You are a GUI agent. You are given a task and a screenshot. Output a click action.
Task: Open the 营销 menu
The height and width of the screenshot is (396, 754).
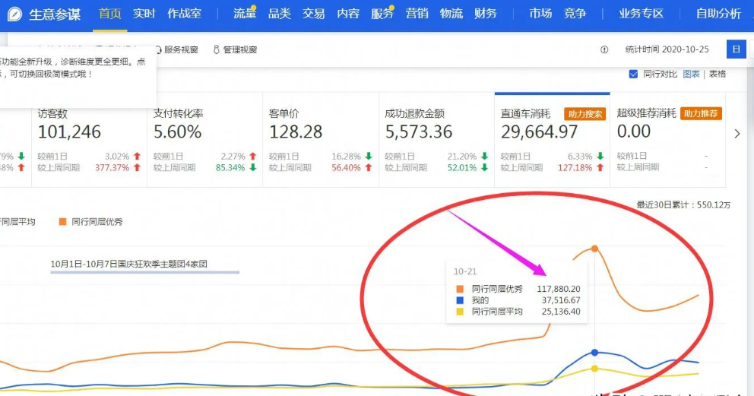(x=417, y=14)
